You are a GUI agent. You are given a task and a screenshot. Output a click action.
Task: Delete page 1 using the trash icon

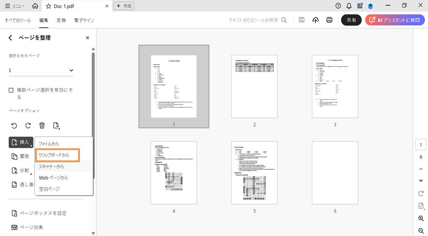point(42,125)
